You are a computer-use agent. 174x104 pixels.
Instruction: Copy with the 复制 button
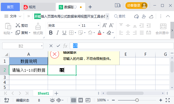[22, 33]
